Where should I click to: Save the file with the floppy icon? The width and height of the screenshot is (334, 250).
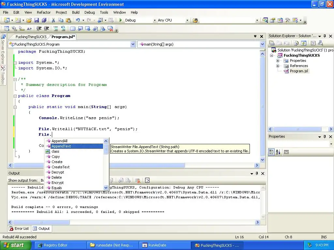click(x=37, y=20)
